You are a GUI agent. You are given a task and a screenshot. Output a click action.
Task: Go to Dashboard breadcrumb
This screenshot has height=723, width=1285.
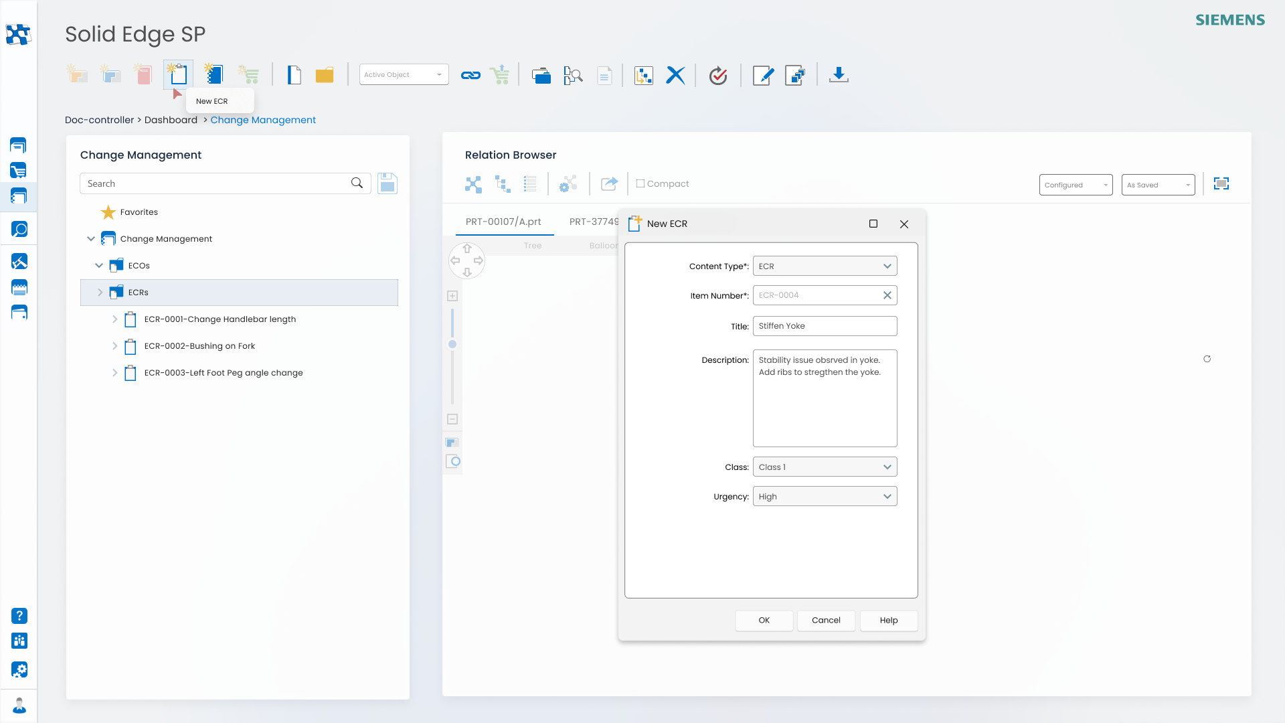pyautogui.click(x=171, y=120)
